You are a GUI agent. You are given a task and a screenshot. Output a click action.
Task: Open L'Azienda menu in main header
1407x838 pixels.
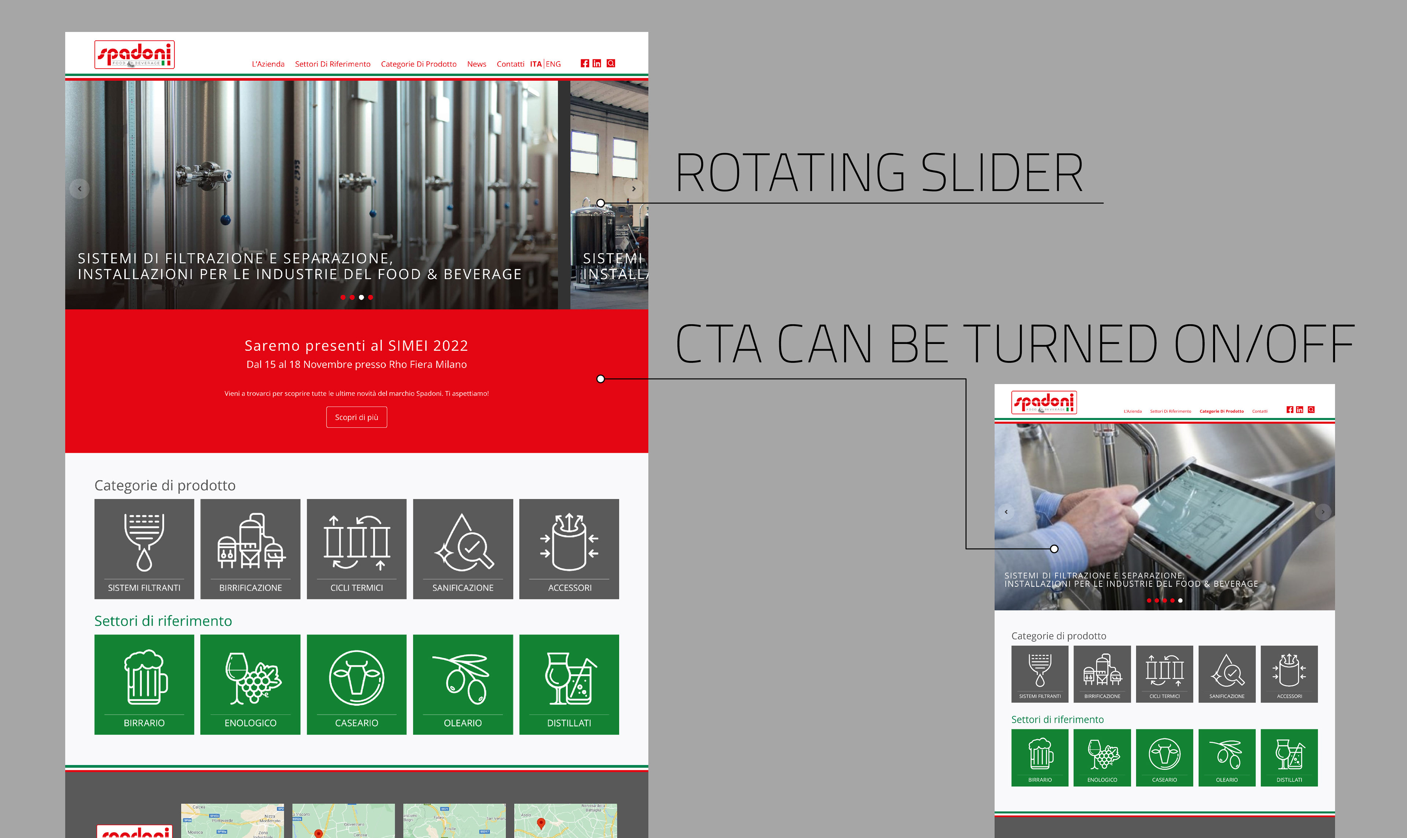(268, 64)
